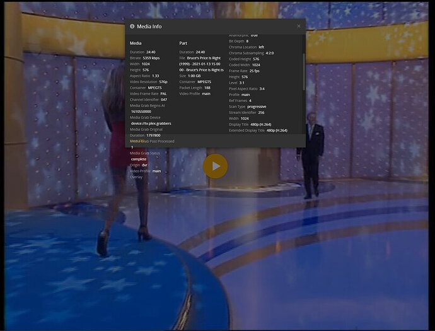Select the Size value 1.00 GB
Viewport: 435px width, 331px height.
(x=194, y=76)
